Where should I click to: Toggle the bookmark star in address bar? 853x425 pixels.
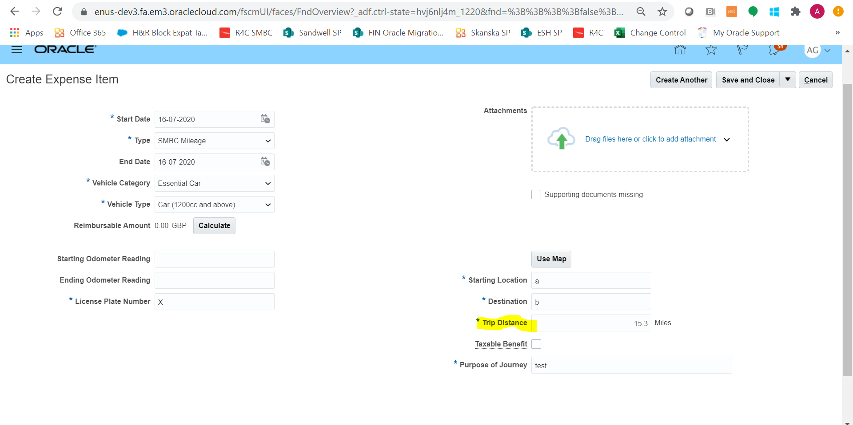click(x=662, y=12)
